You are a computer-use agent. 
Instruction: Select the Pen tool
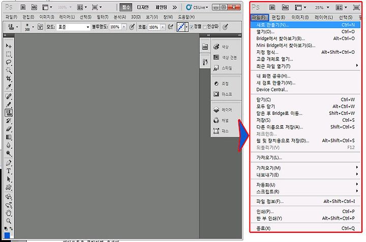point(9,163)
